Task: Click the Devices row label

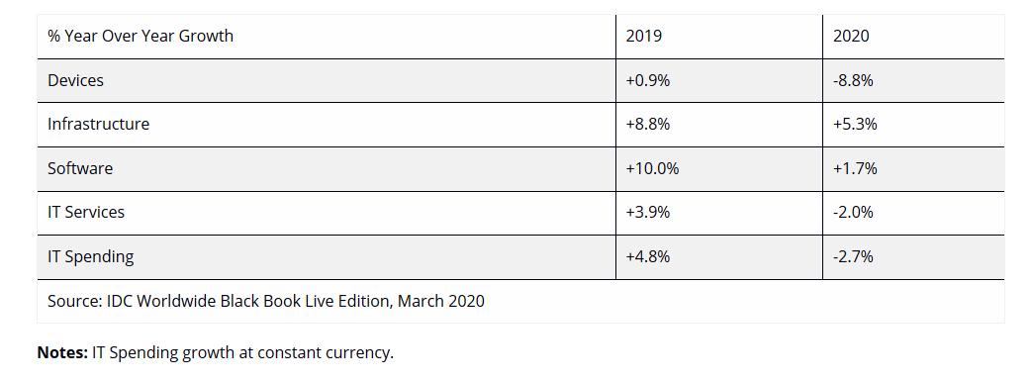Action: [x=76, y=80]
